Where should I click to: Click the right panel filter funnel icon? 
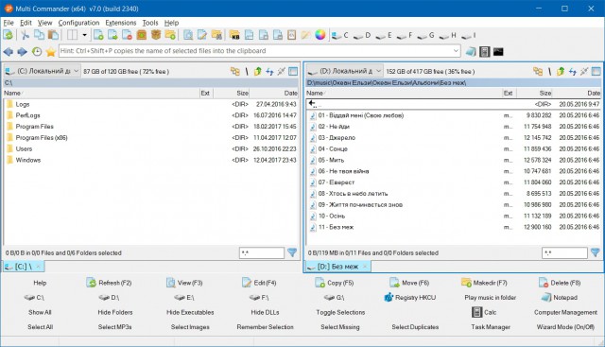coord(595,252)
